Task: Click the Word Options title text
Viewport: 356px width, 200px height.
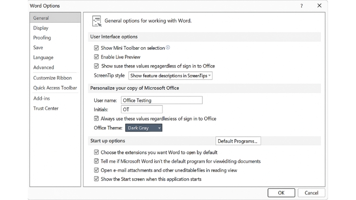Action: (x=45, y=6)
